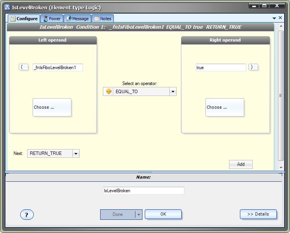Screen dimensions: 290x233
Task: Click the Add button
Action: pyautogui.click(x=241, y=164)
